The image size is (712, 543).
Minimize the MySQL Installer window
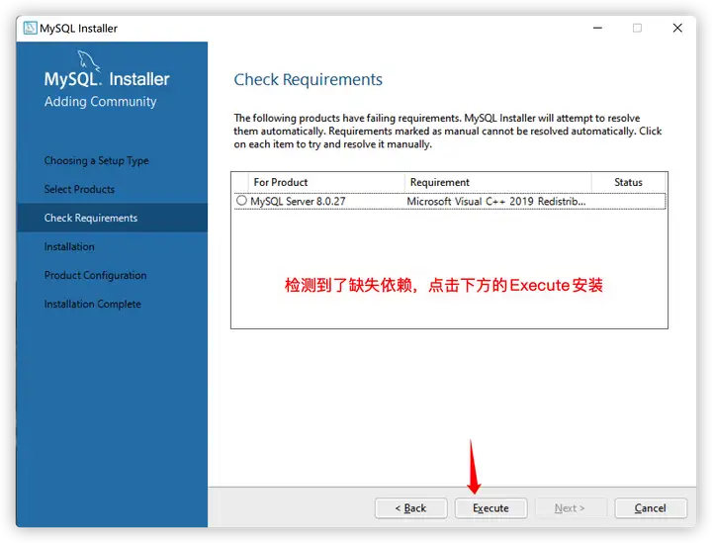click(x=597, y=28)
